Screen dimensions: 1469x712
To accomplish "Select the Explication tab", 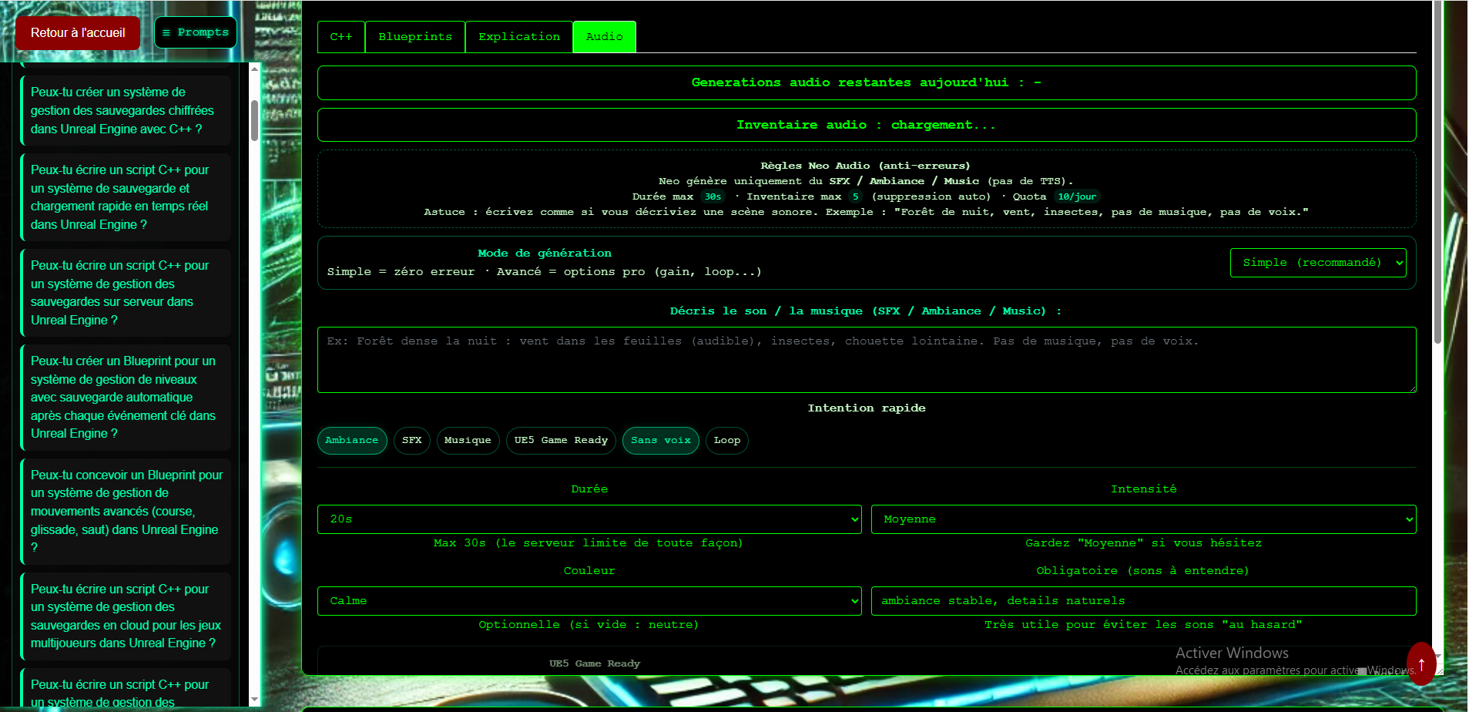I will pyautogui.click(x=518, y=36).
